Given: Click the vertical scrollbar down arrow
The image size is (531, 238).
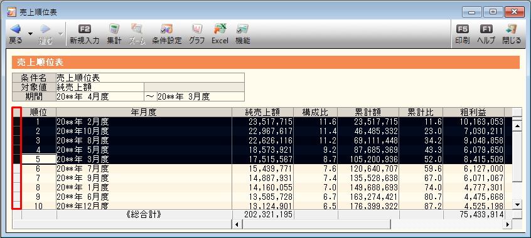Looking at the screenshot, I should [x=517, y=204].
